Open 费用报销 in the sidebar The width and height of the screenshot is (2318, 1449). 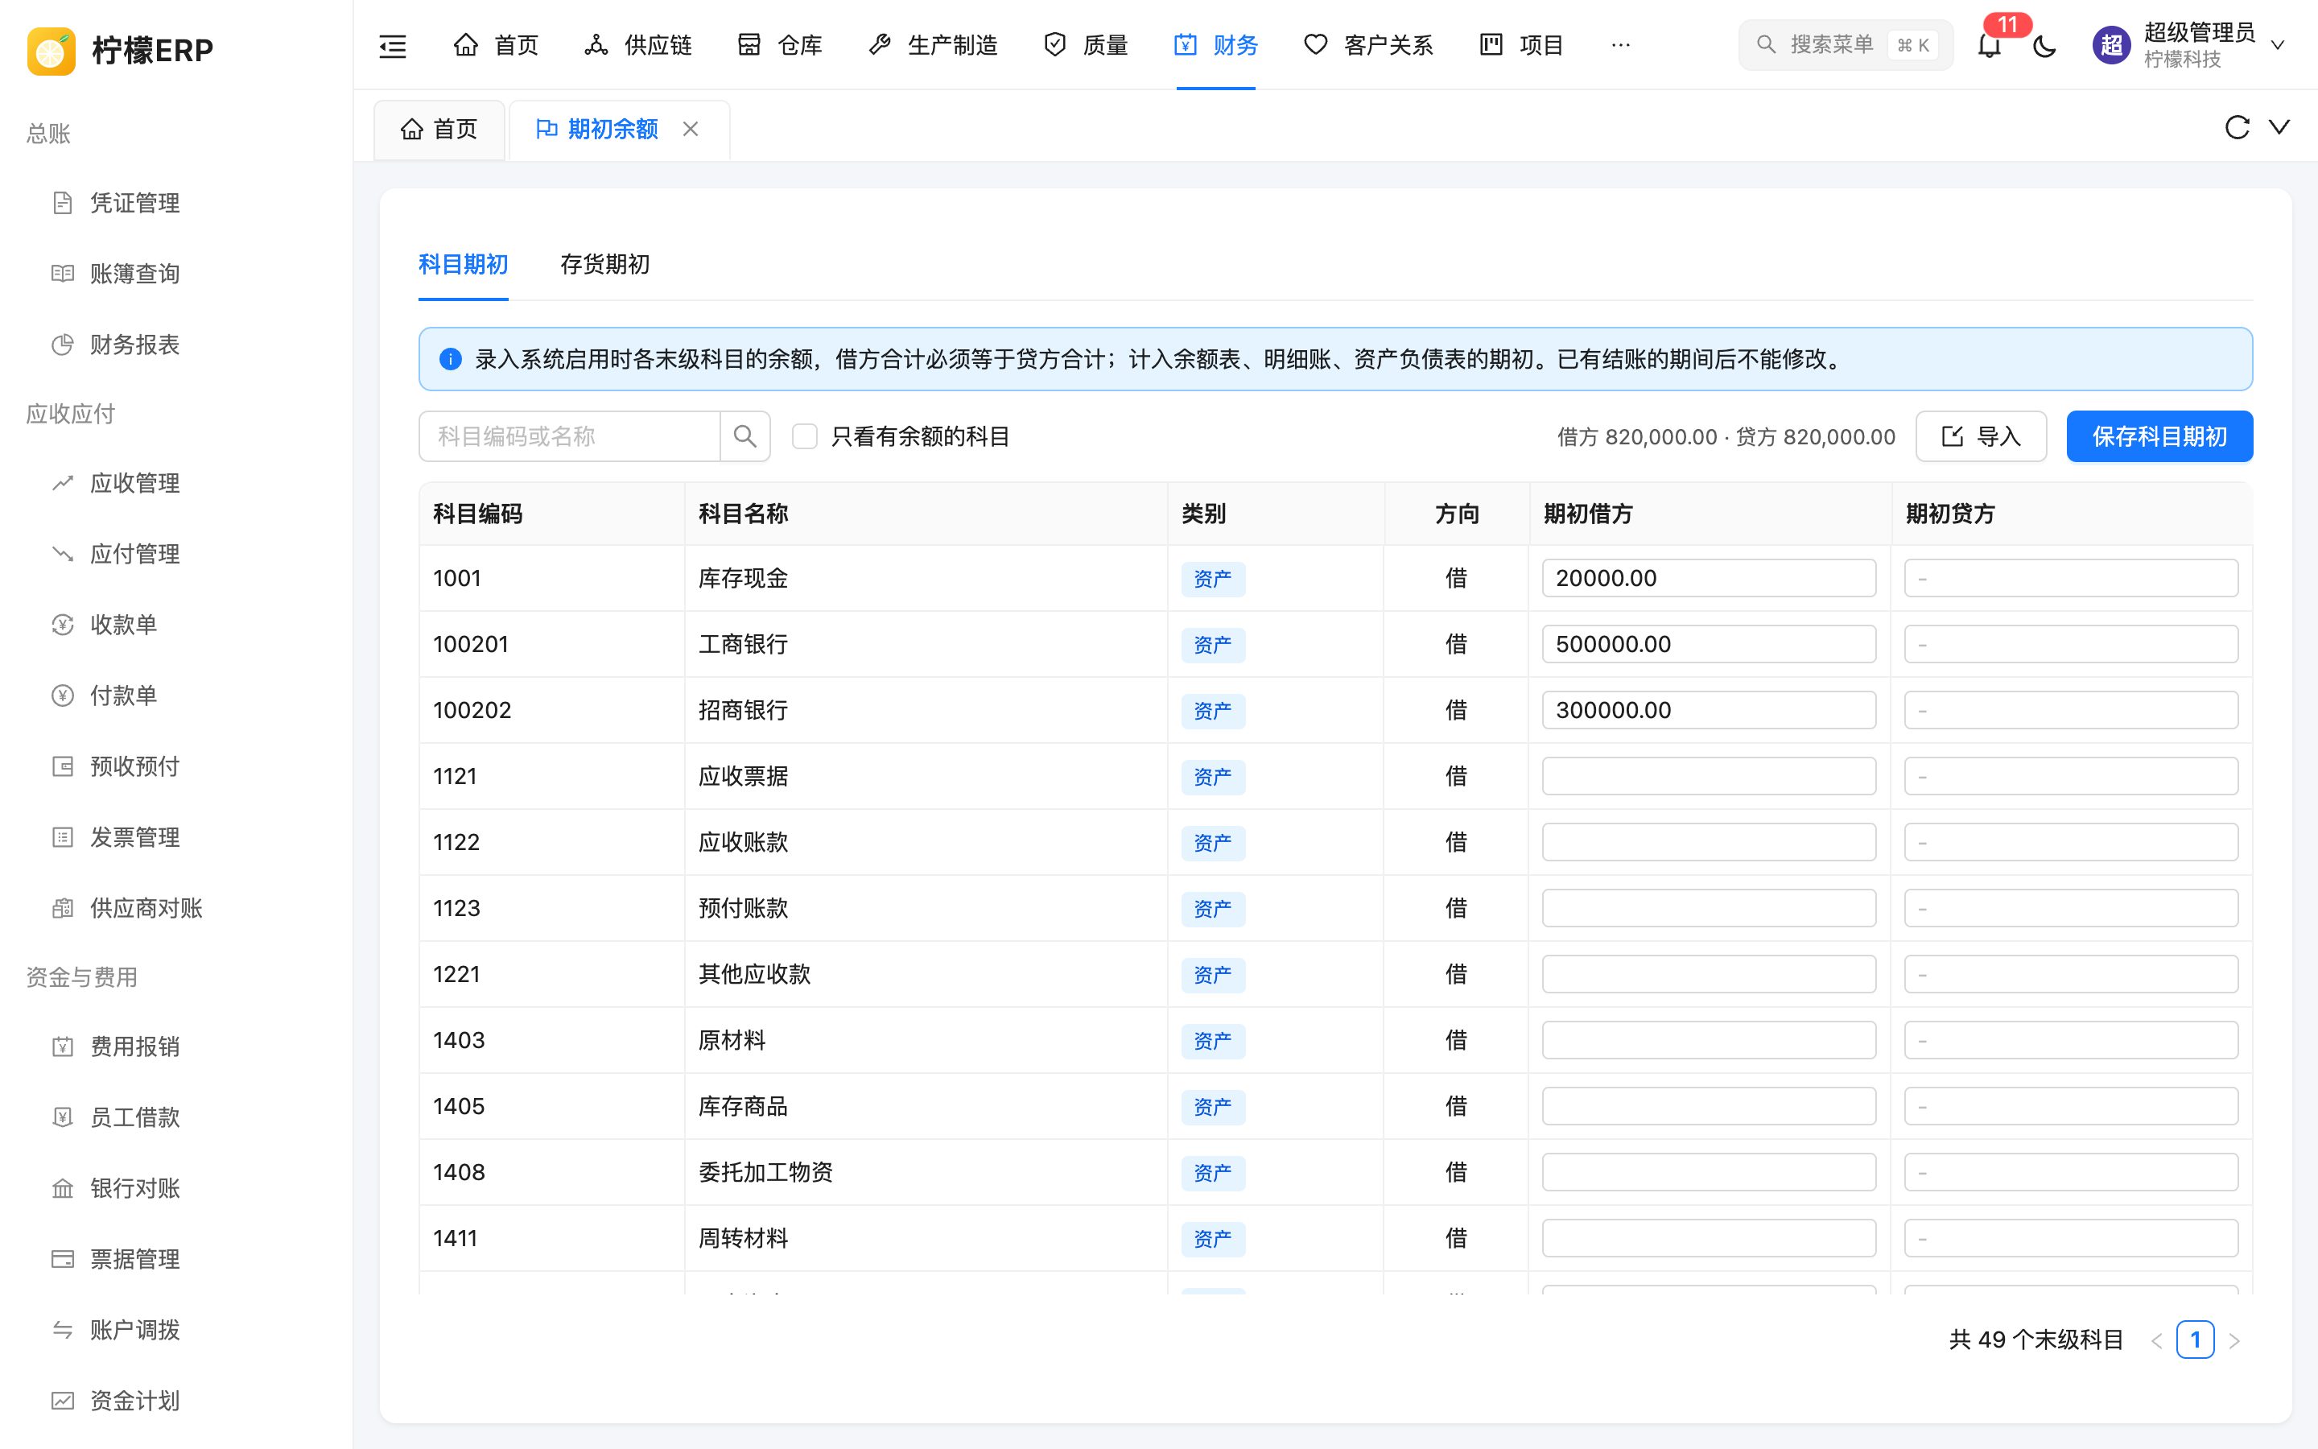click(x=134, y=1046)
